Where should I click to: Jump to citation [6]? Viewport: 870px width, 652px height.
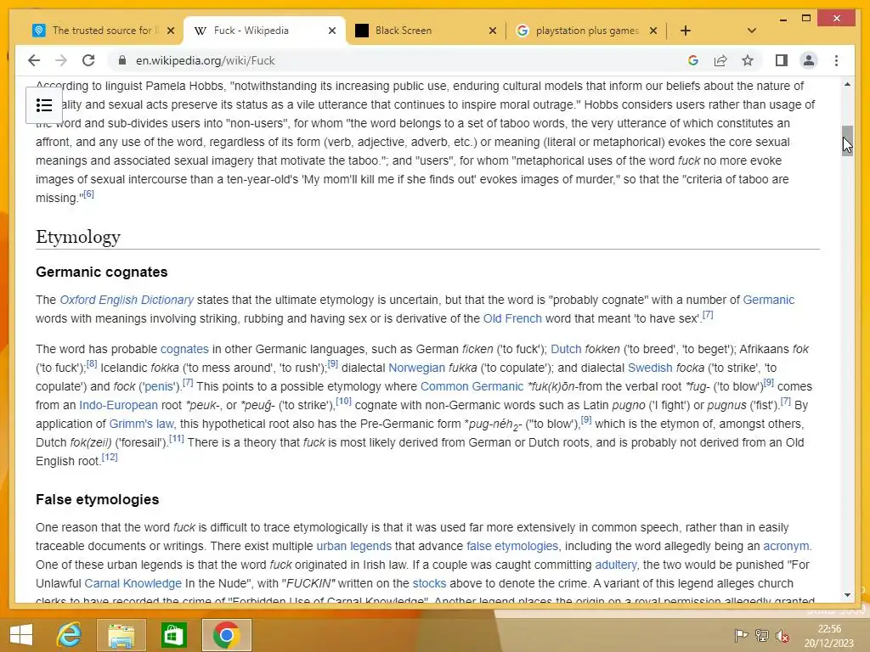(88, 194)
